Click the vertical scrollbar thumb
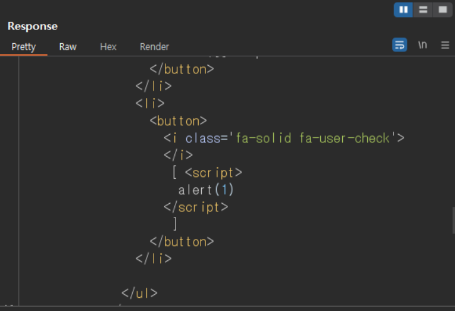Screen dimensions: 455x311 [x=454, y=220]
